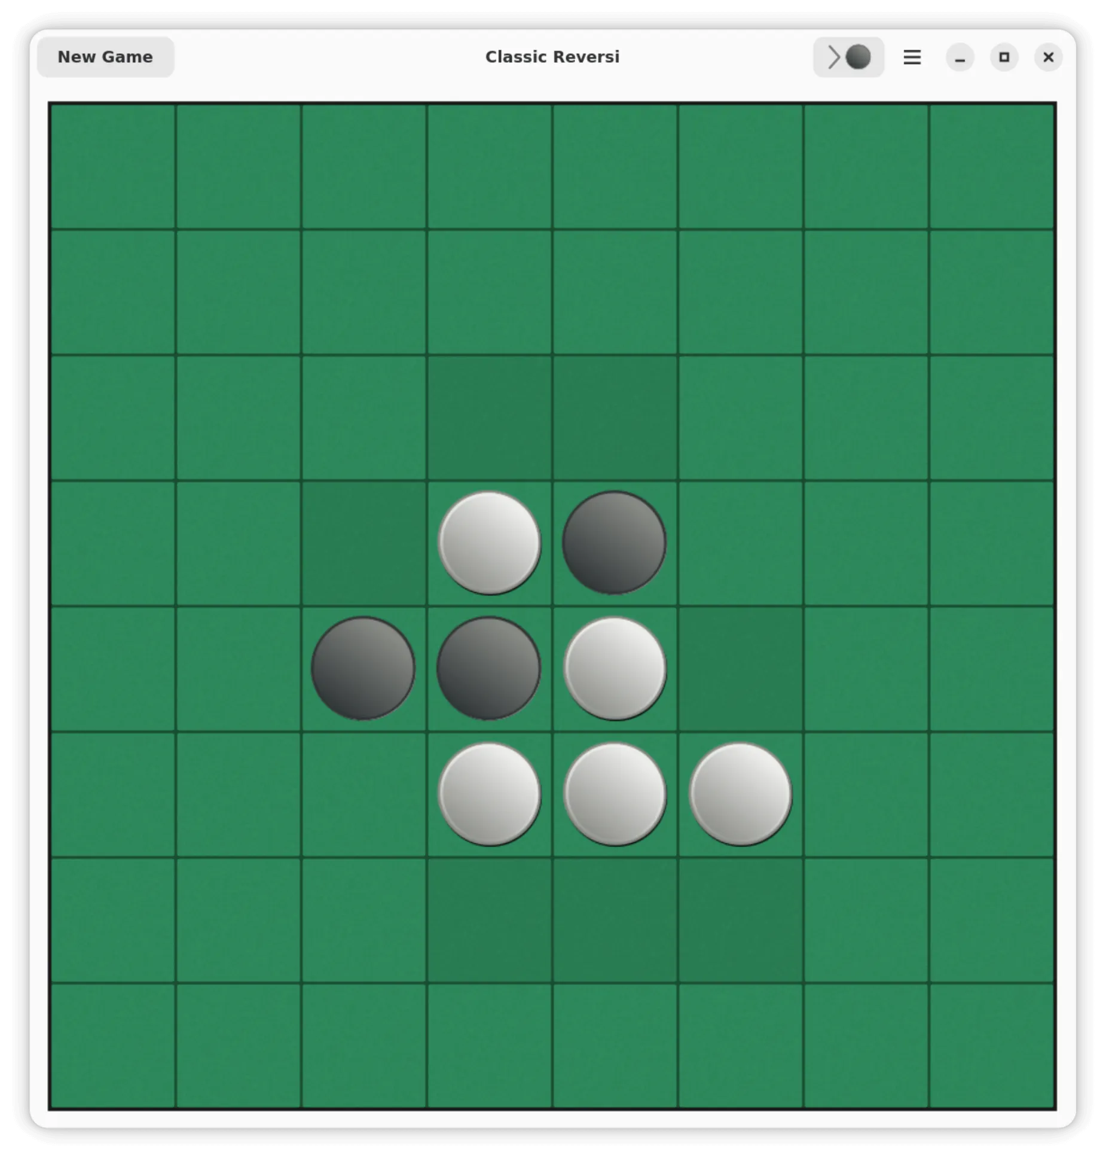Minimize the Classic Reversi window
The width and height of the screenshot is (1106, 1158).
[x=960, y=57]
